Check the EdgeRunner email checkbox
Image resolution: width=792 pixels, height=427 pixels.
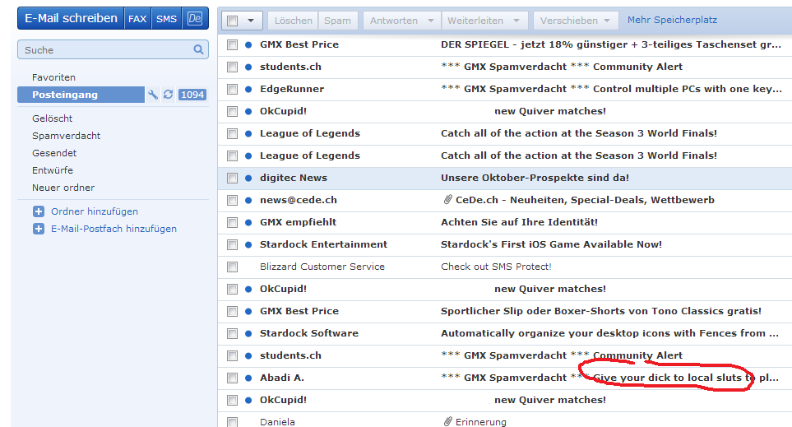[233, 89]
